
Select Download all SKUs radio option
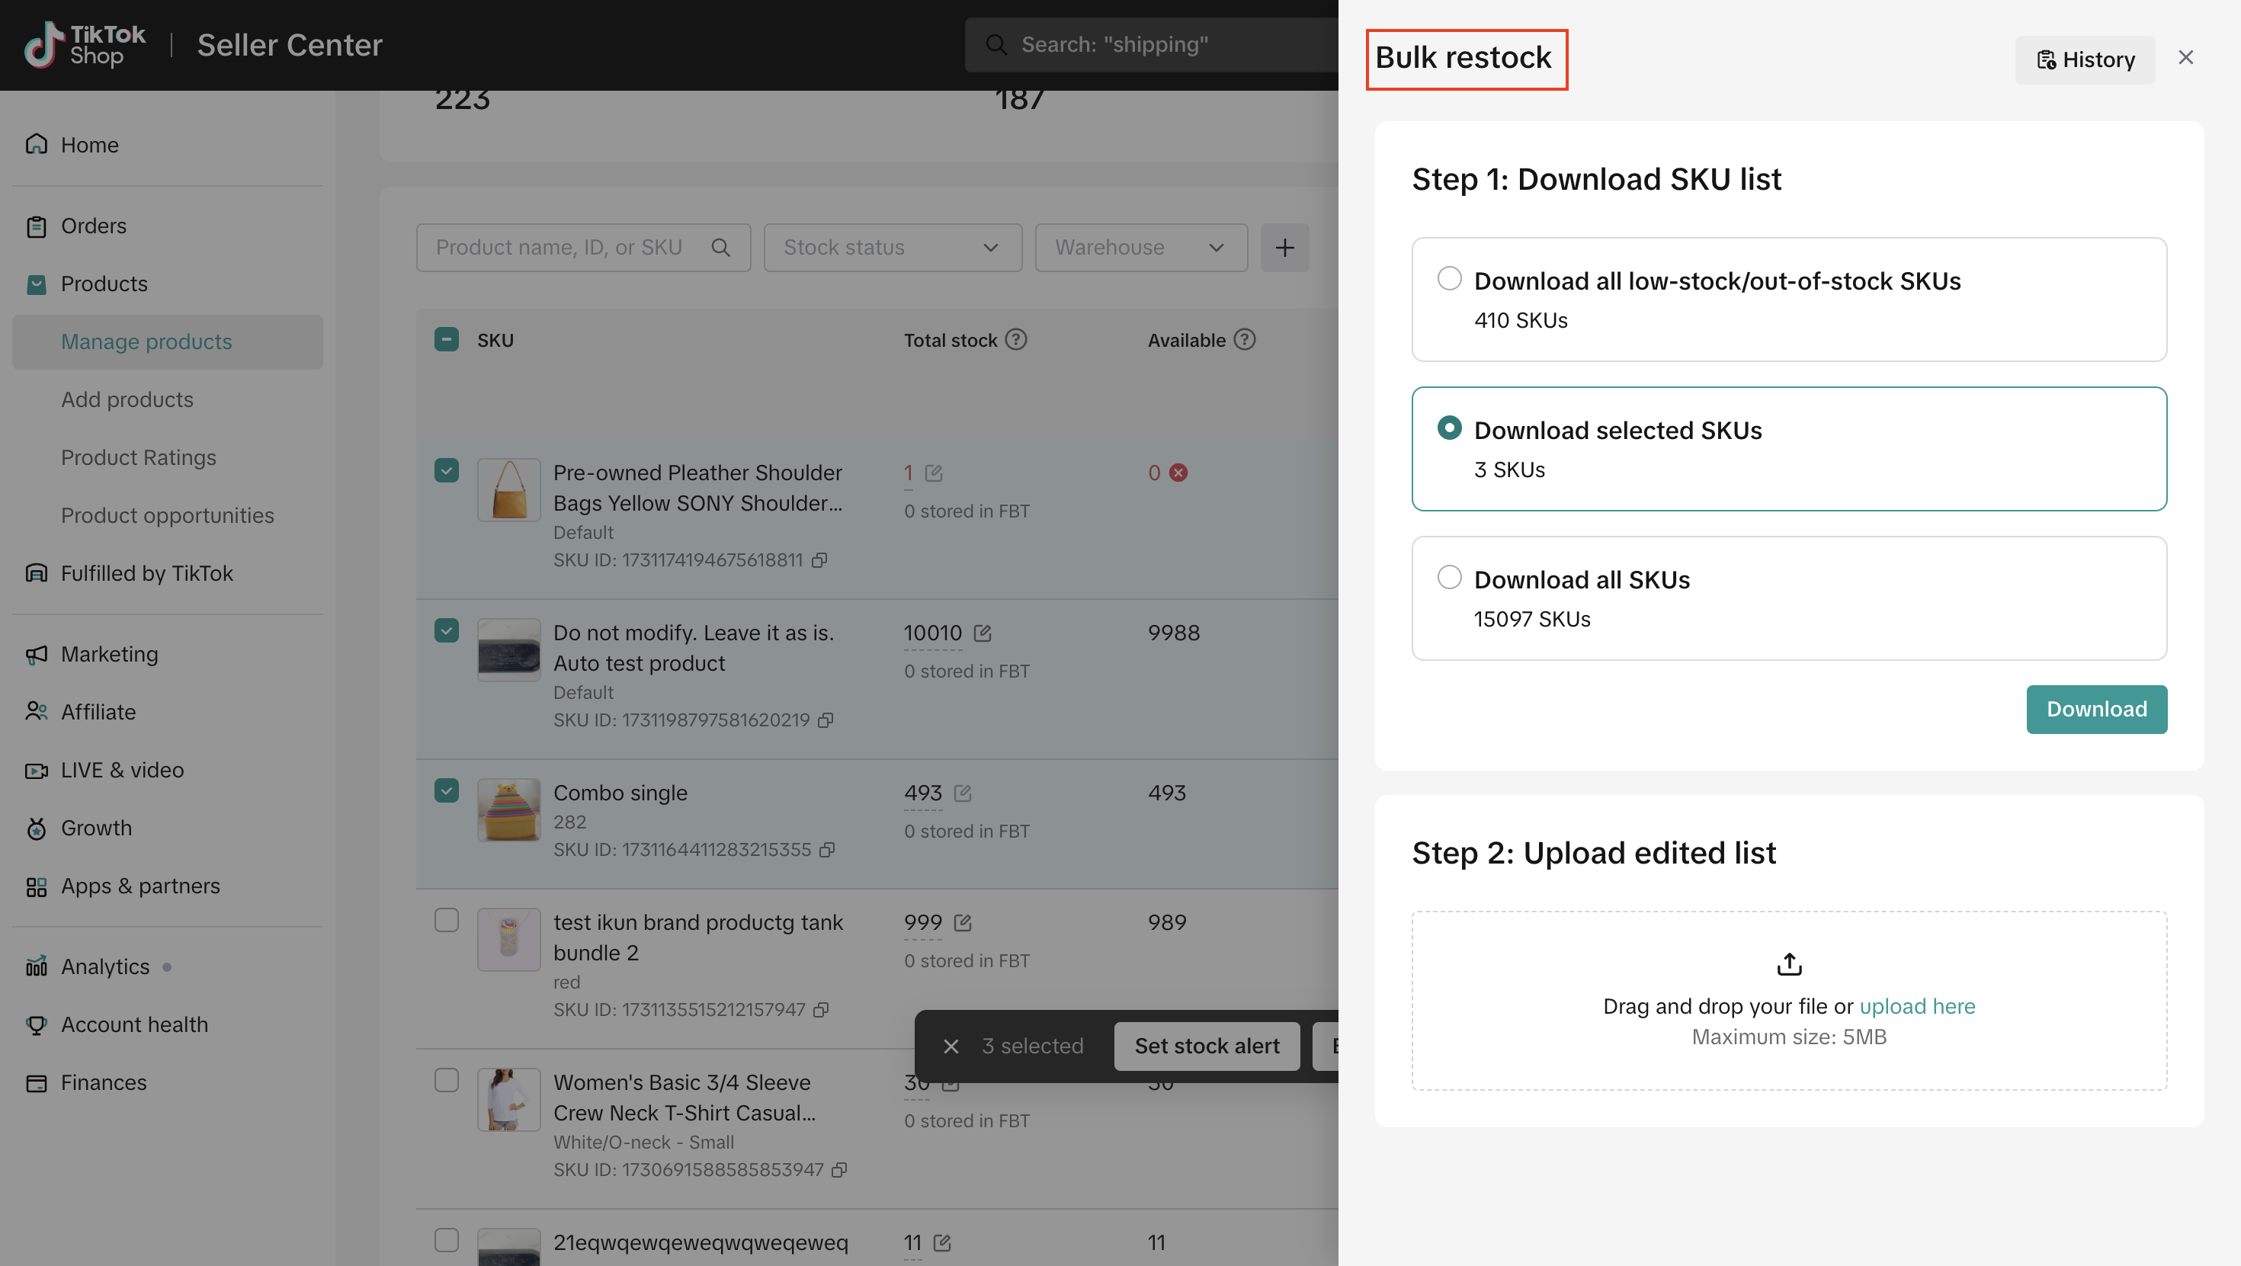pos(1449,577)
